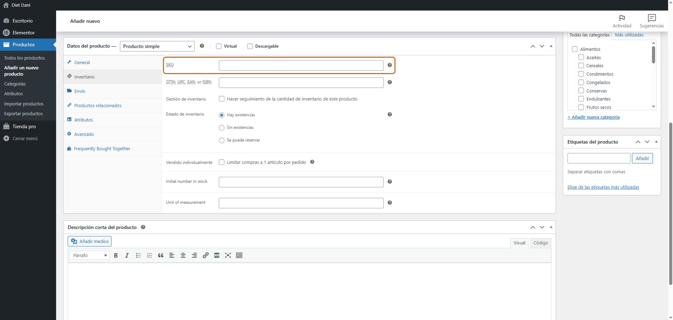Select the Sin existencias radio option

(x=222, y=128)
